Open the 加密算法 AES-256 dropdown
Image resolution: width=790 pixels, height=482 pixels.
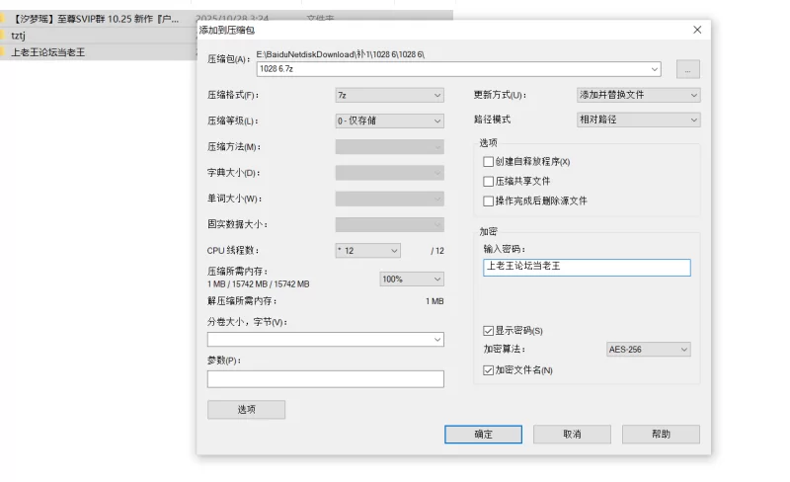click(648, 350)
